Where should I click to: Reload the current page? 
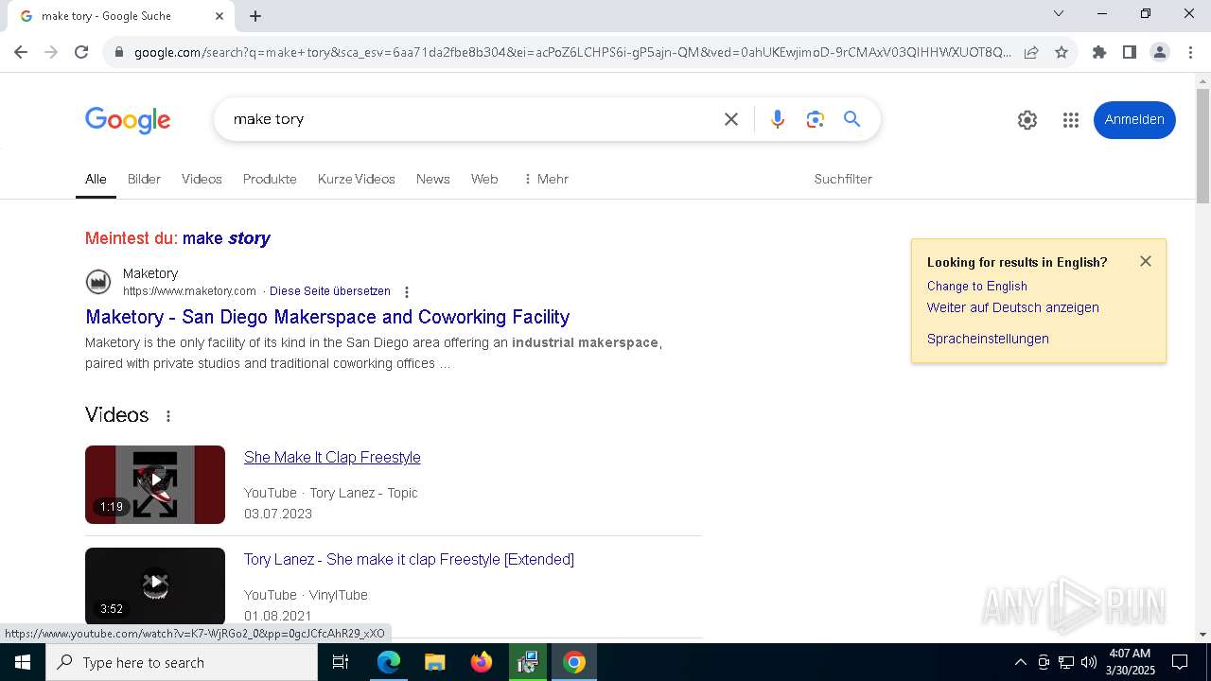pyautogui.click(x=81, y=52)
